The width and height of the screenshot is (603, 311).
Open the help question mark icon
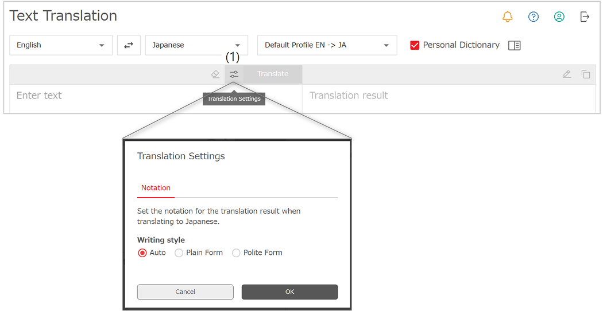click(x=534, y=17)
